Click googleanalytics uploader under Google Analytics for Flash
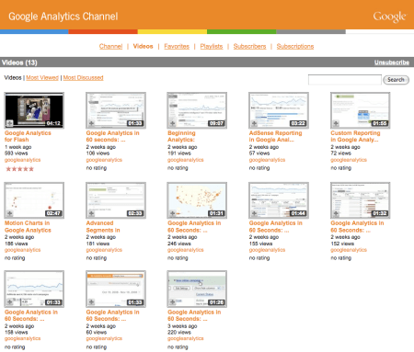This screenshot has height=352, width=414. [x=22, y=160]
